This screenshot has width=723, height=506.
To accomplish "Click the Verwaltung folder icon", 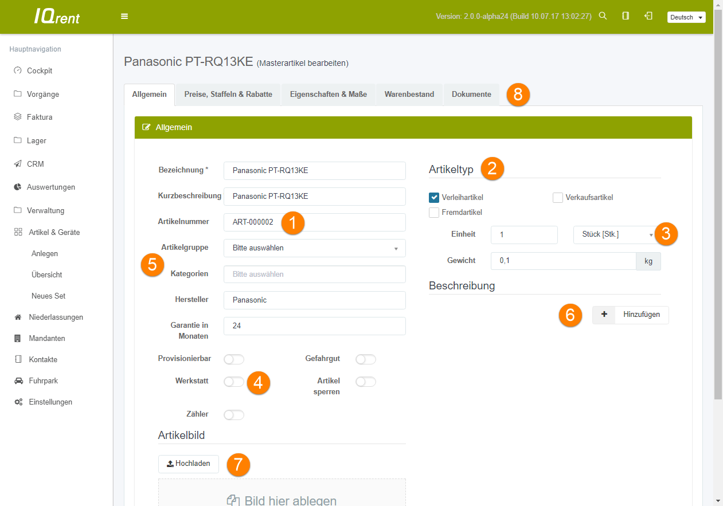I will coord(17,210).
